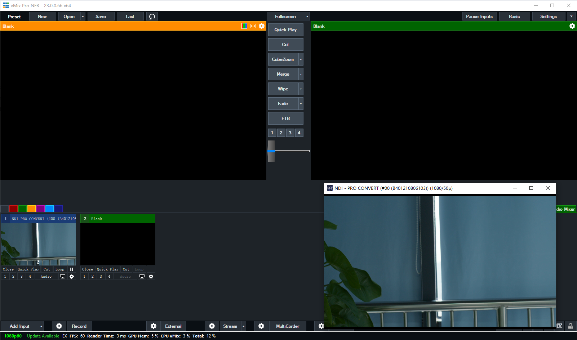Expand the Fullscreen dropdown arrow
This screenshot has height=340, width=577.
point(307,17)
